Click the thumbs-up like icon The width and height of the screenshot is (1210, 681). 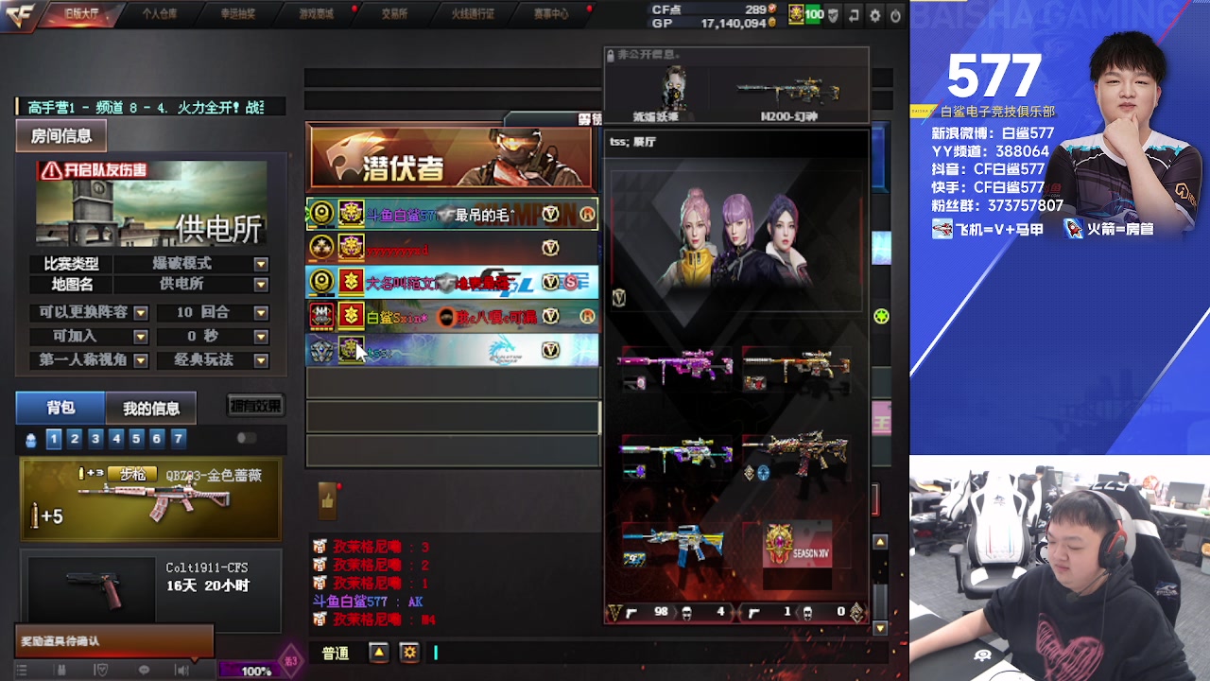327,500
